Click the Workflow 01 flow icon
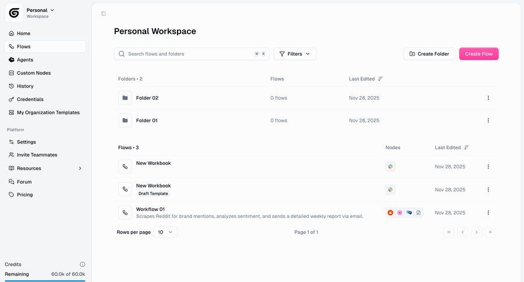This screenshot has height=282, width=524. click(x=125, y=213)
